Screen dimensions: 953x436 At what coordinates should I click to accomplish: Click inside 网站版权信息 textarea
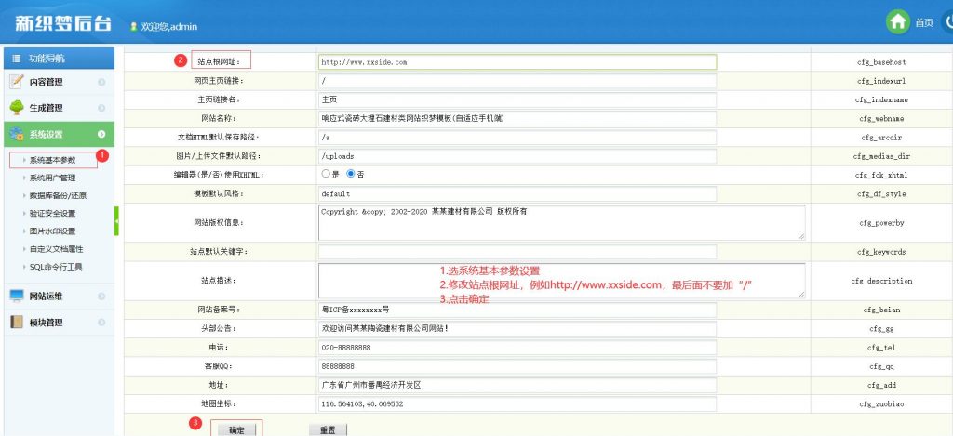click(561, 222)
